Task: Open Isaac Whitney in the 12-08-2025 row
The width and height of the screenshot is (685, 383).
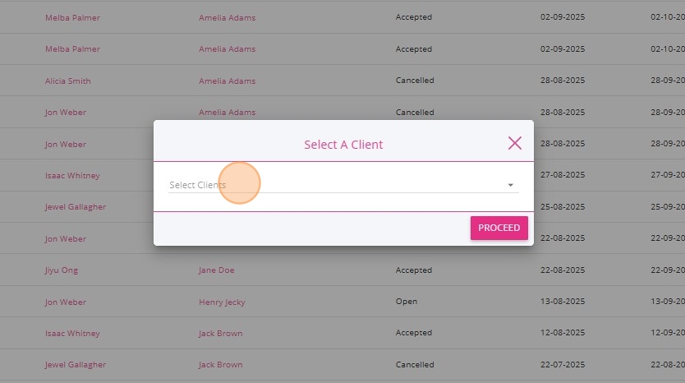Action: click(x=72, y=334)
